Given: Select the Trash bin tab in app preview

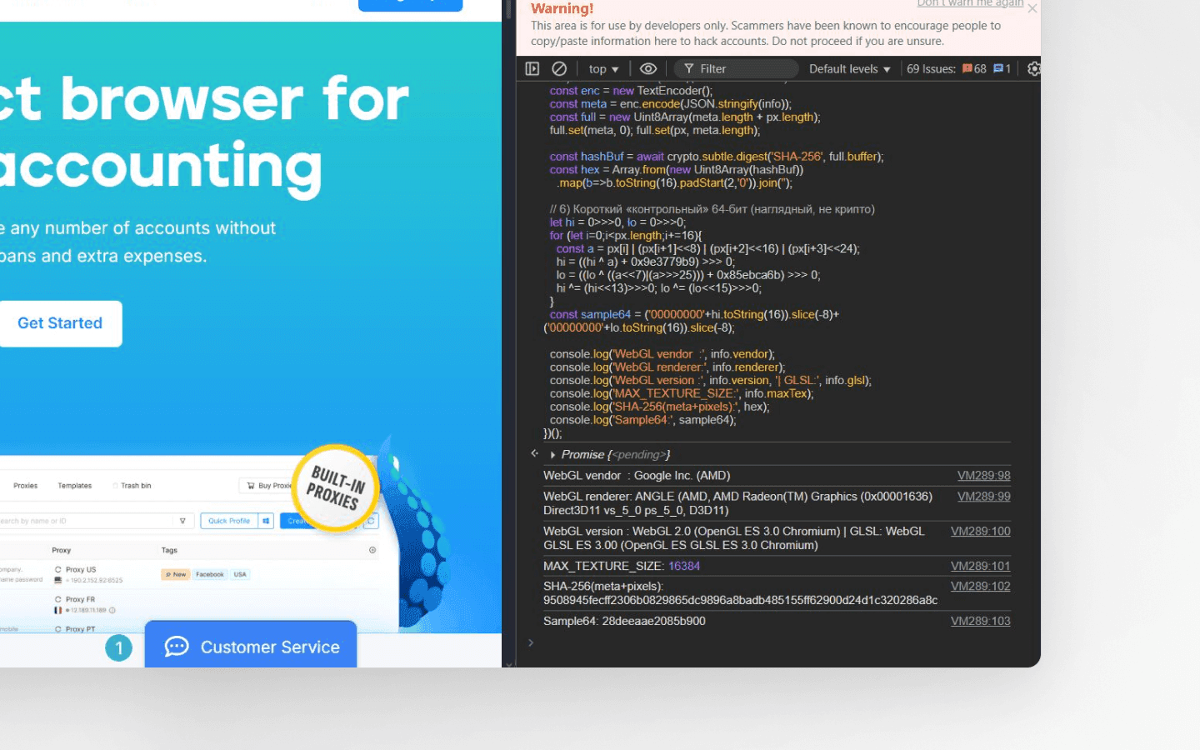Looking at the screenshot, I should coord(132,486).
